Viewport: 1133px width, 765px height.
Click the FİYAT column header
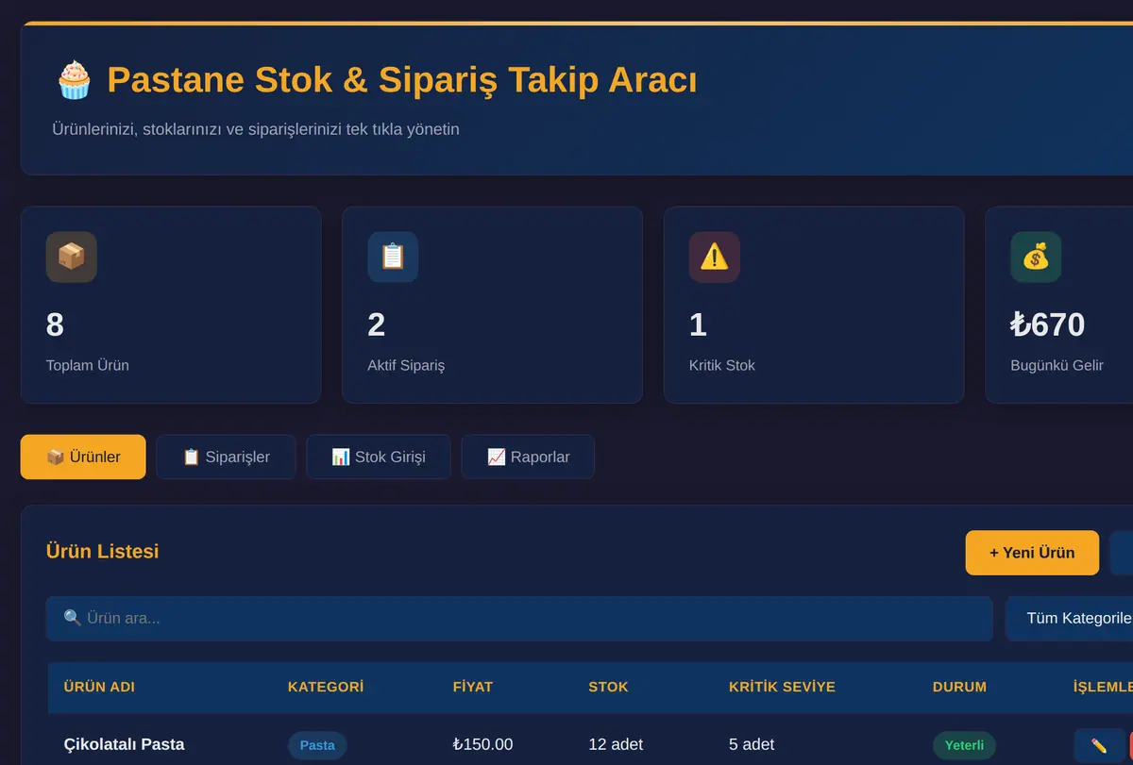(473, 687)
